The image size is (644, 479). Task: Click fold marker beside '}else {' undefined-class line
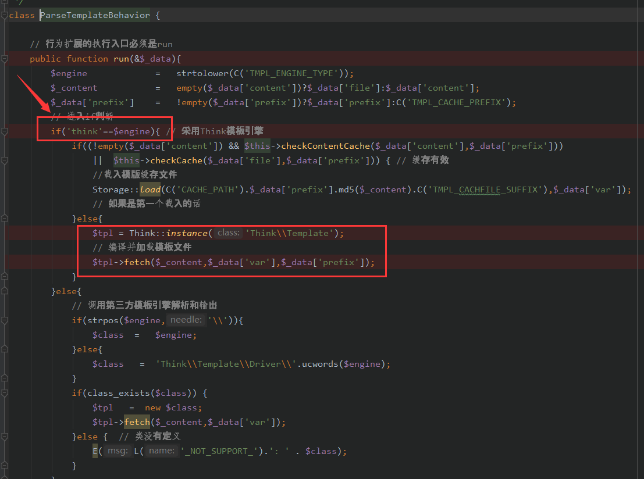point(5,437)
